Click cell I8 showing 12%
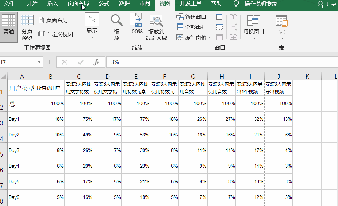 (250, 197)
